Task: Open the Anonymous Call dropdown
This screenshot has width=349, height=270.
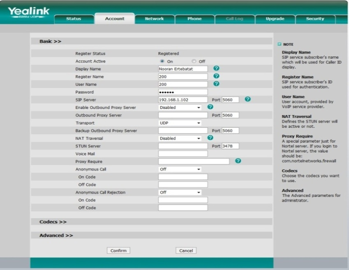Action: tap(180, 169)
